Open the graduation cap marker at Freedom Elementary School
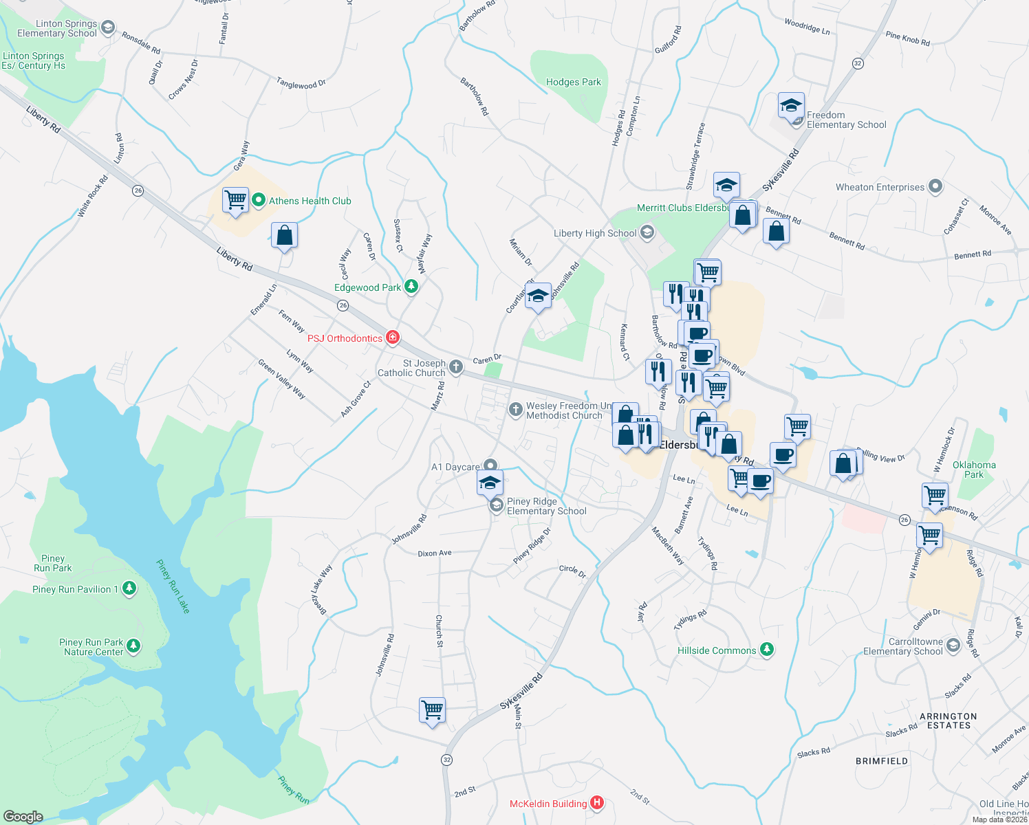The width and height of the screenshot is (1029, 825). 791,107
